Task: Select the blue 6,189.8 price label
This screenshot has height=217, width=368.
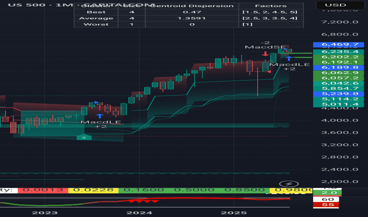Action: click(x=338, y=67)
